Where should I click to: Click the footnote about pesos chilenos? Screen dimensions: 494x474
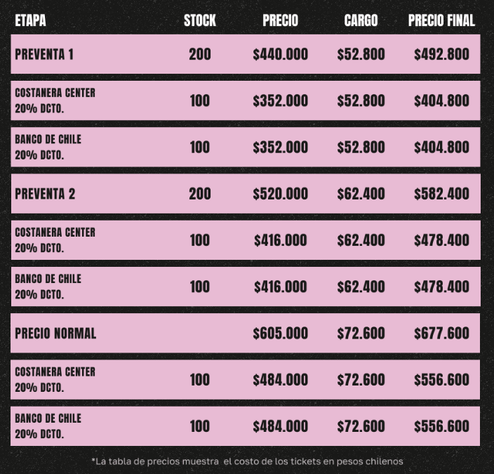[247, 461]
